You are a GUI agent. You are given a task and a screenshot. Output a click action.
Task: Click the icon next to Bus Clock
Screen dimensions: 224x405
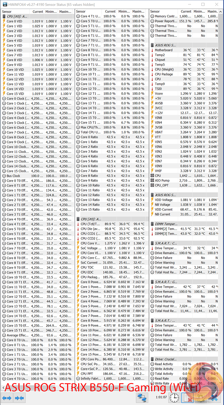coord(4,176)
